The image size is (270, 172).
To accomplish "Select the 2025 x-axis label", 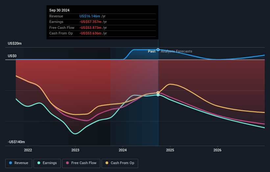I will tap(170, 150).
